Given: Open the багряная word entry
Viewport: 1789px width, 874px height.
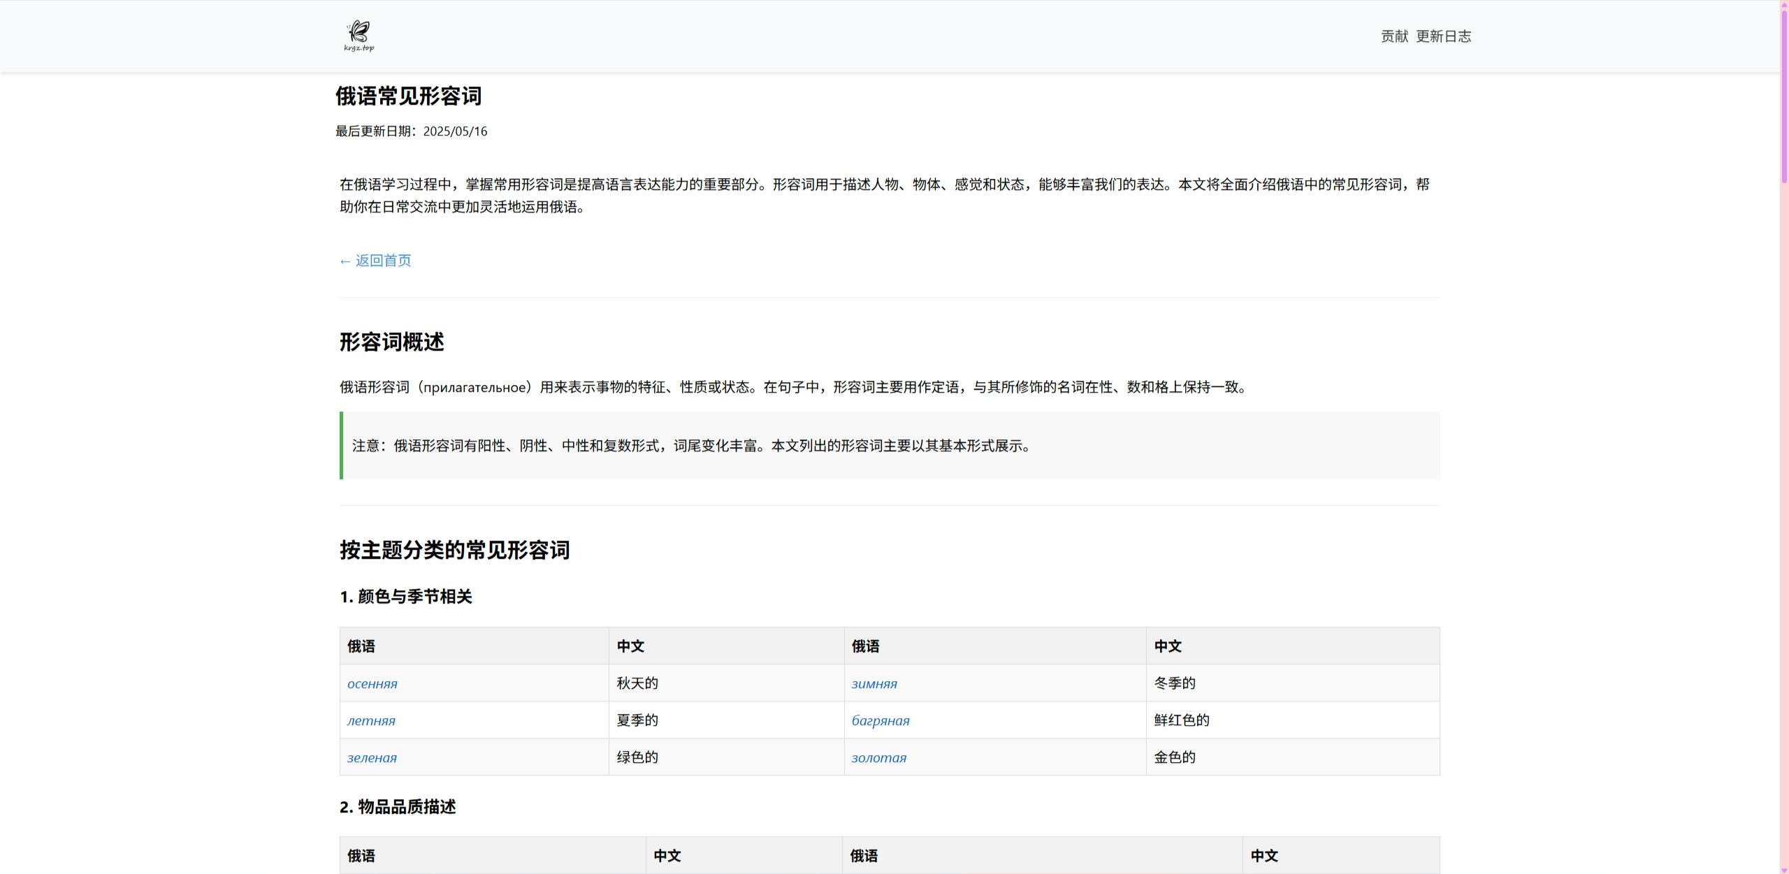Looking at the screenshot, I should [881, 720].
